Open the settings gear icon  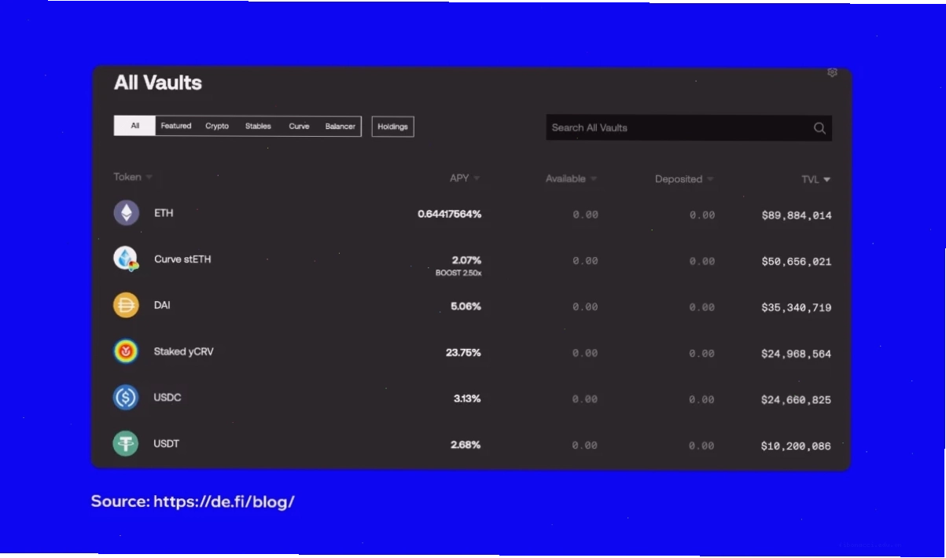click(832, 72)
